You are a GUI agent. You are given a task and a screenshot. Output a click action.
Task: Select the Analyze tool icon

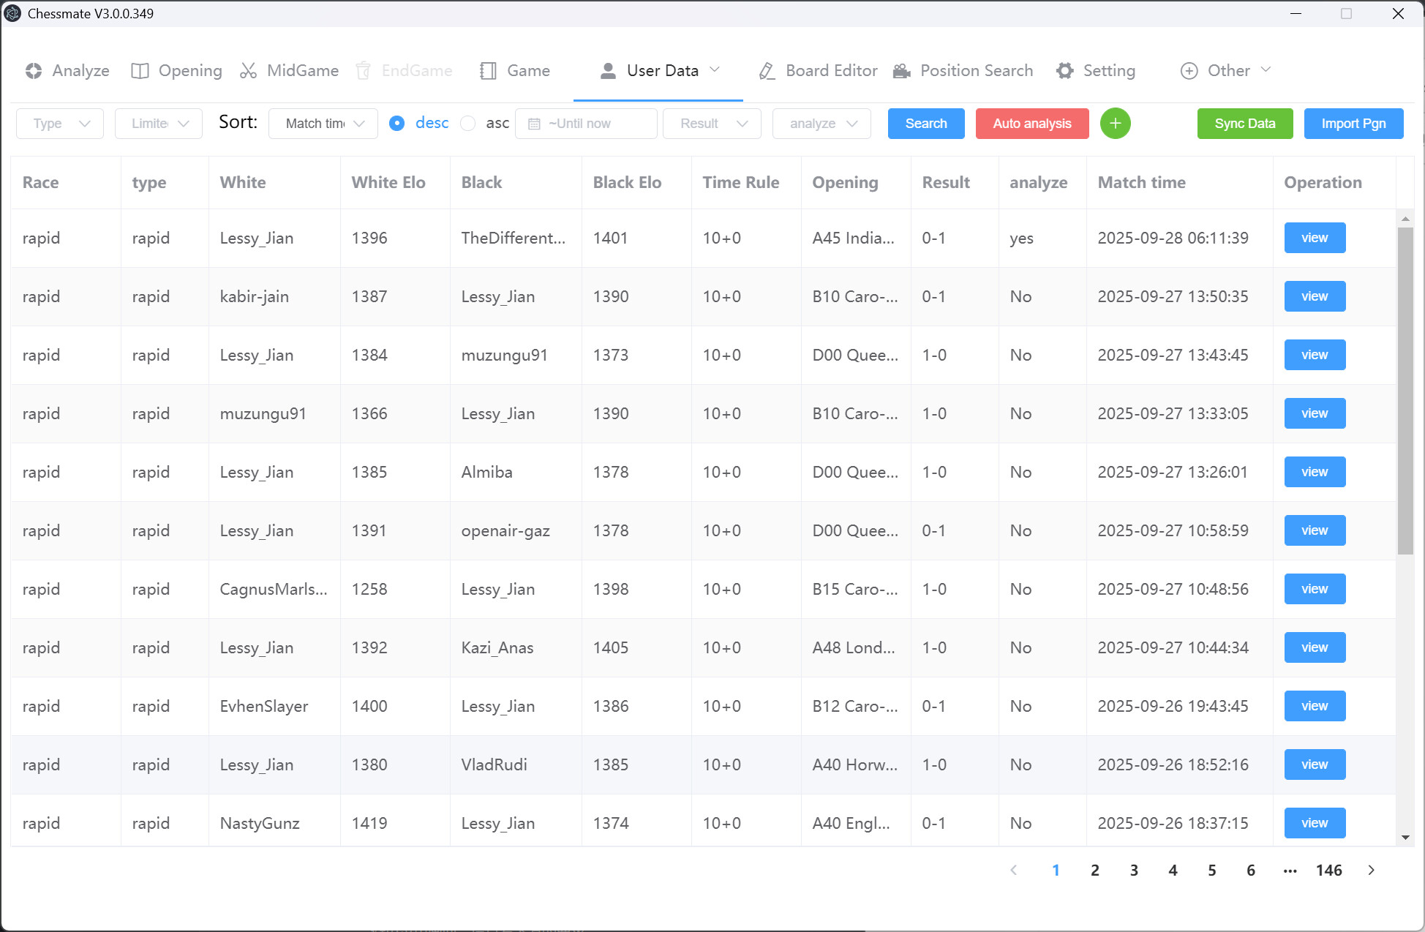[34, 70]
